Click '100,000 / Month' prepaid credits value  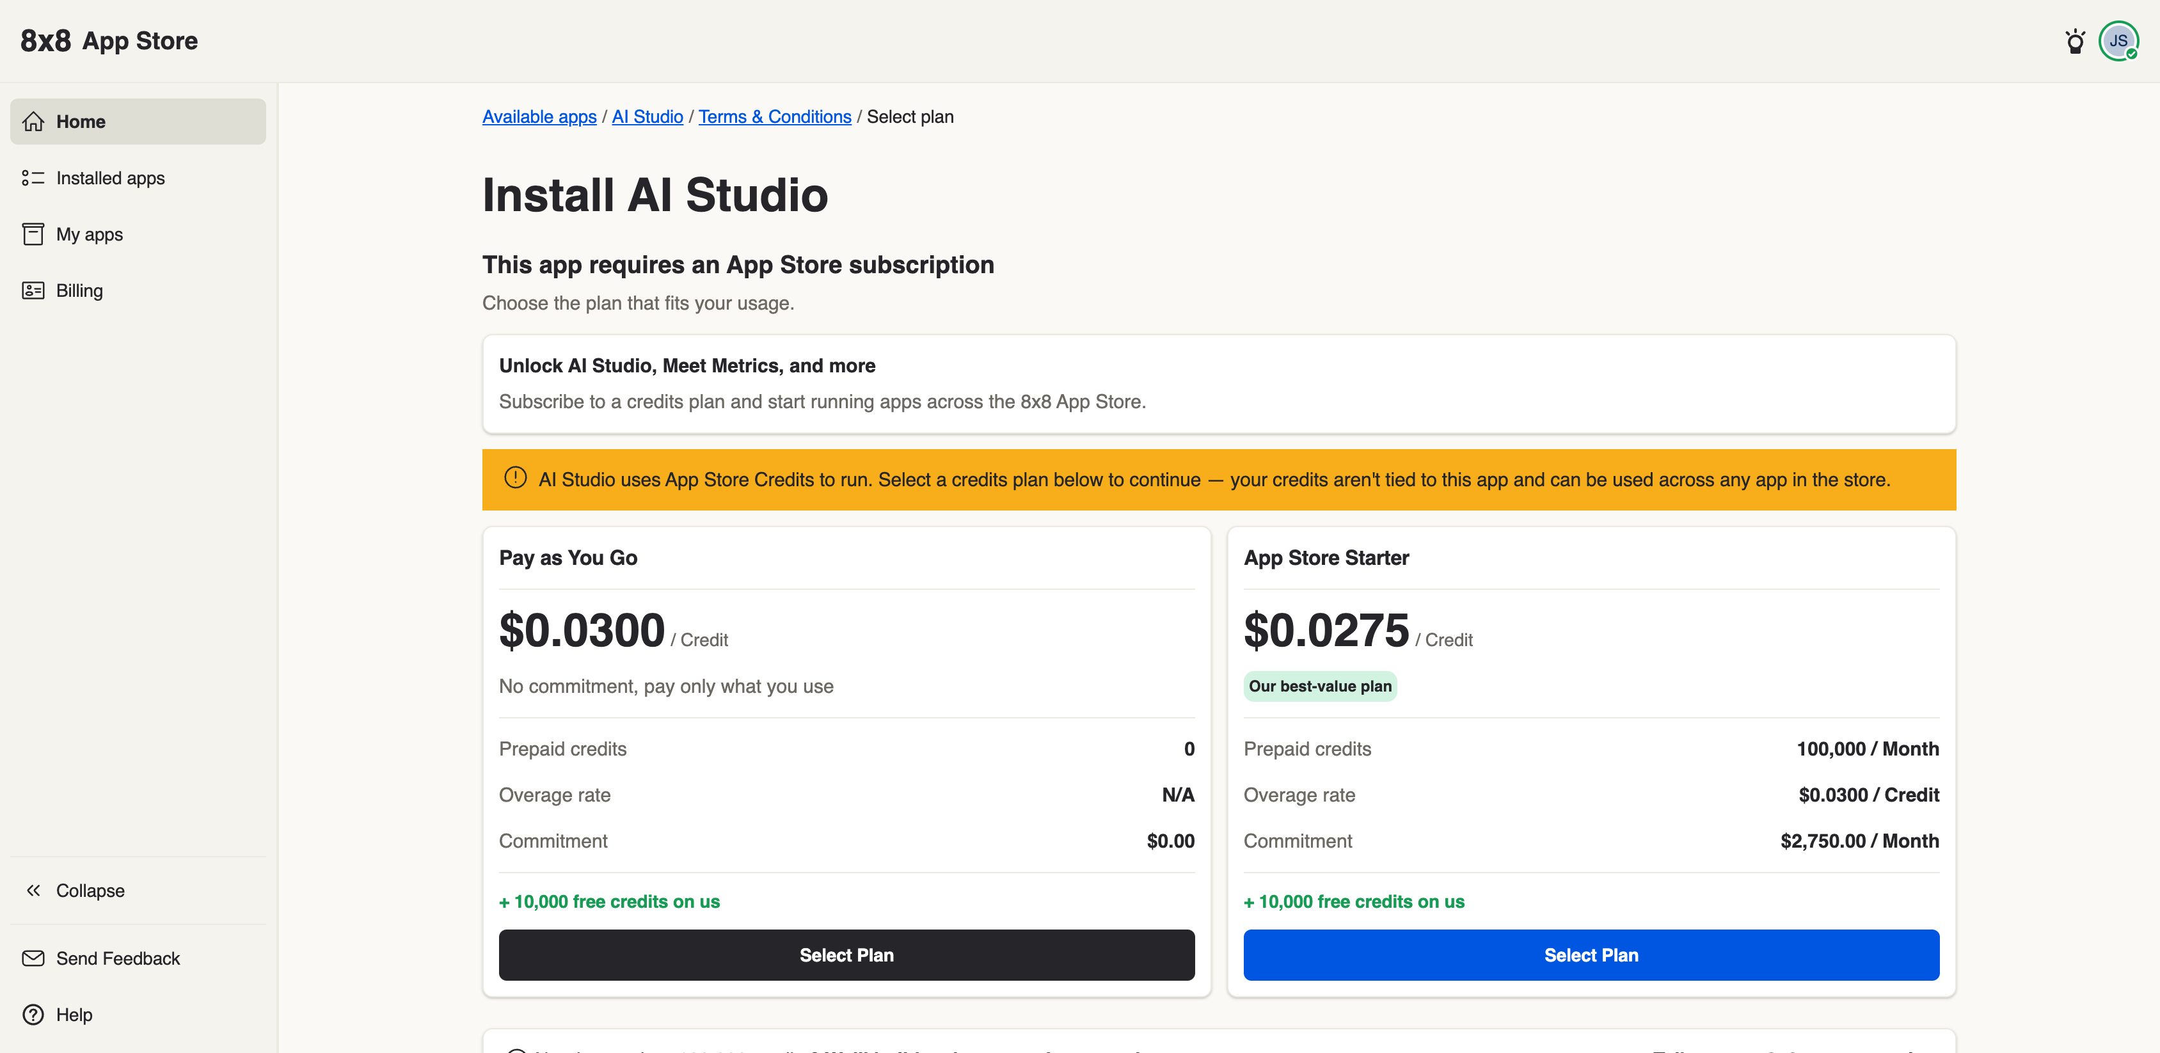1868,750
